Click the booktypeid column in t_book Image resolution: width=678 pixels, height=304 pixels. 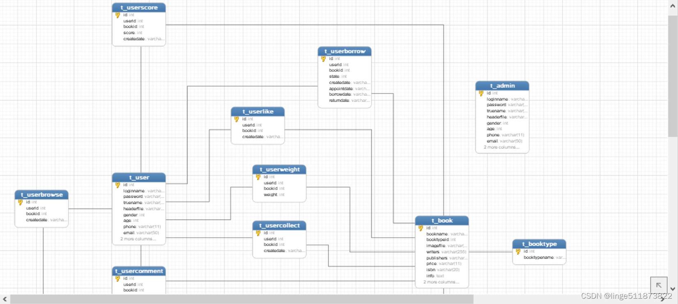click(x=441, y=240)
